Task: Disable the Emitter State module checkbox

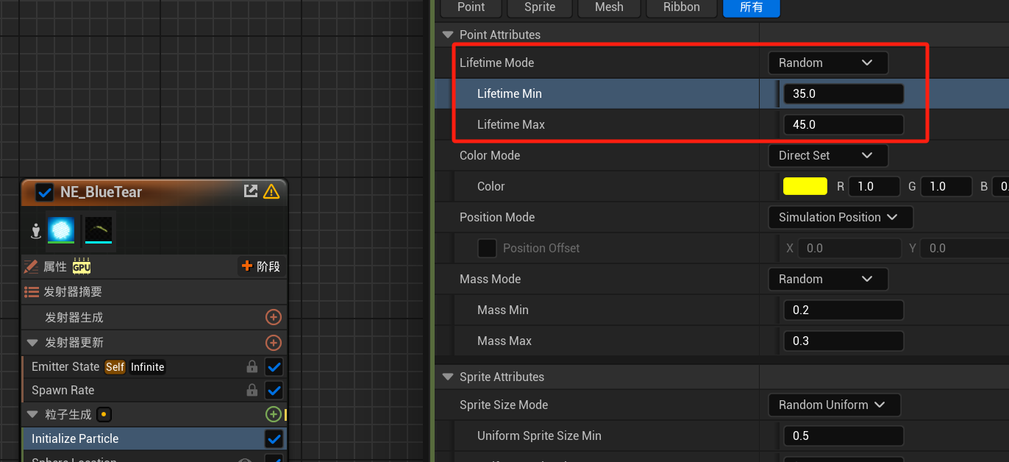Action: 274,366
